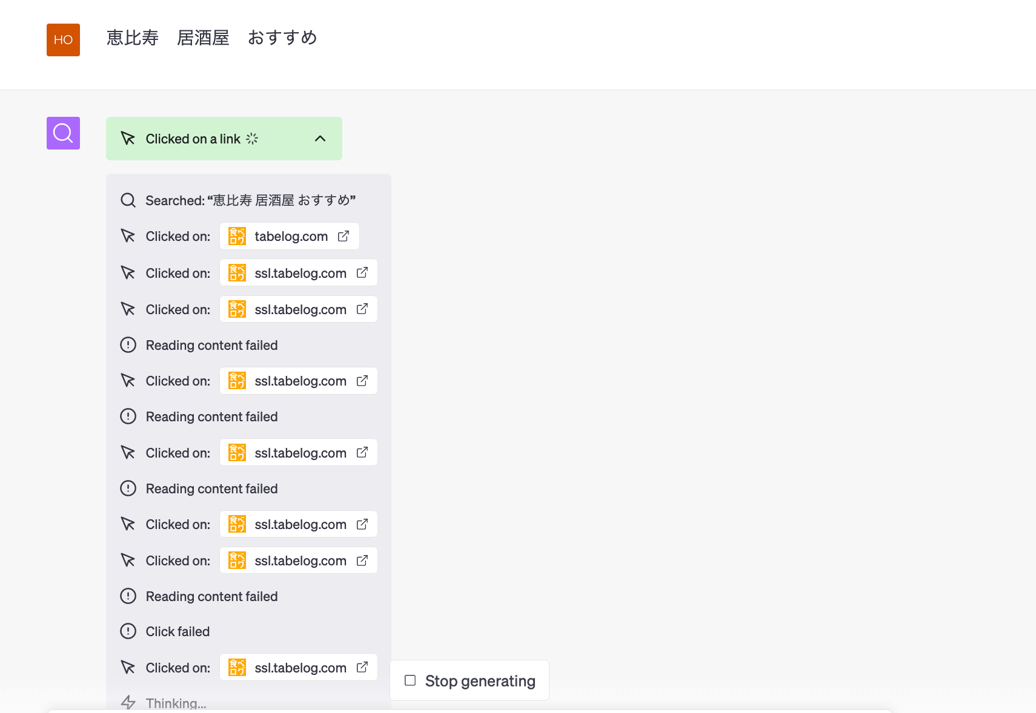The width and height of the screenshot is (1036, 713).
Task: Click square stop icon in Stop generating
Action: pos(410,680)
